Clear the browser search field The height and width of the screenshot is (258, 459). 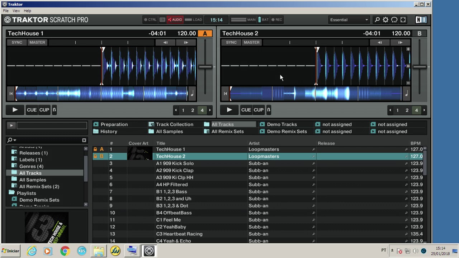pos(84,140)
